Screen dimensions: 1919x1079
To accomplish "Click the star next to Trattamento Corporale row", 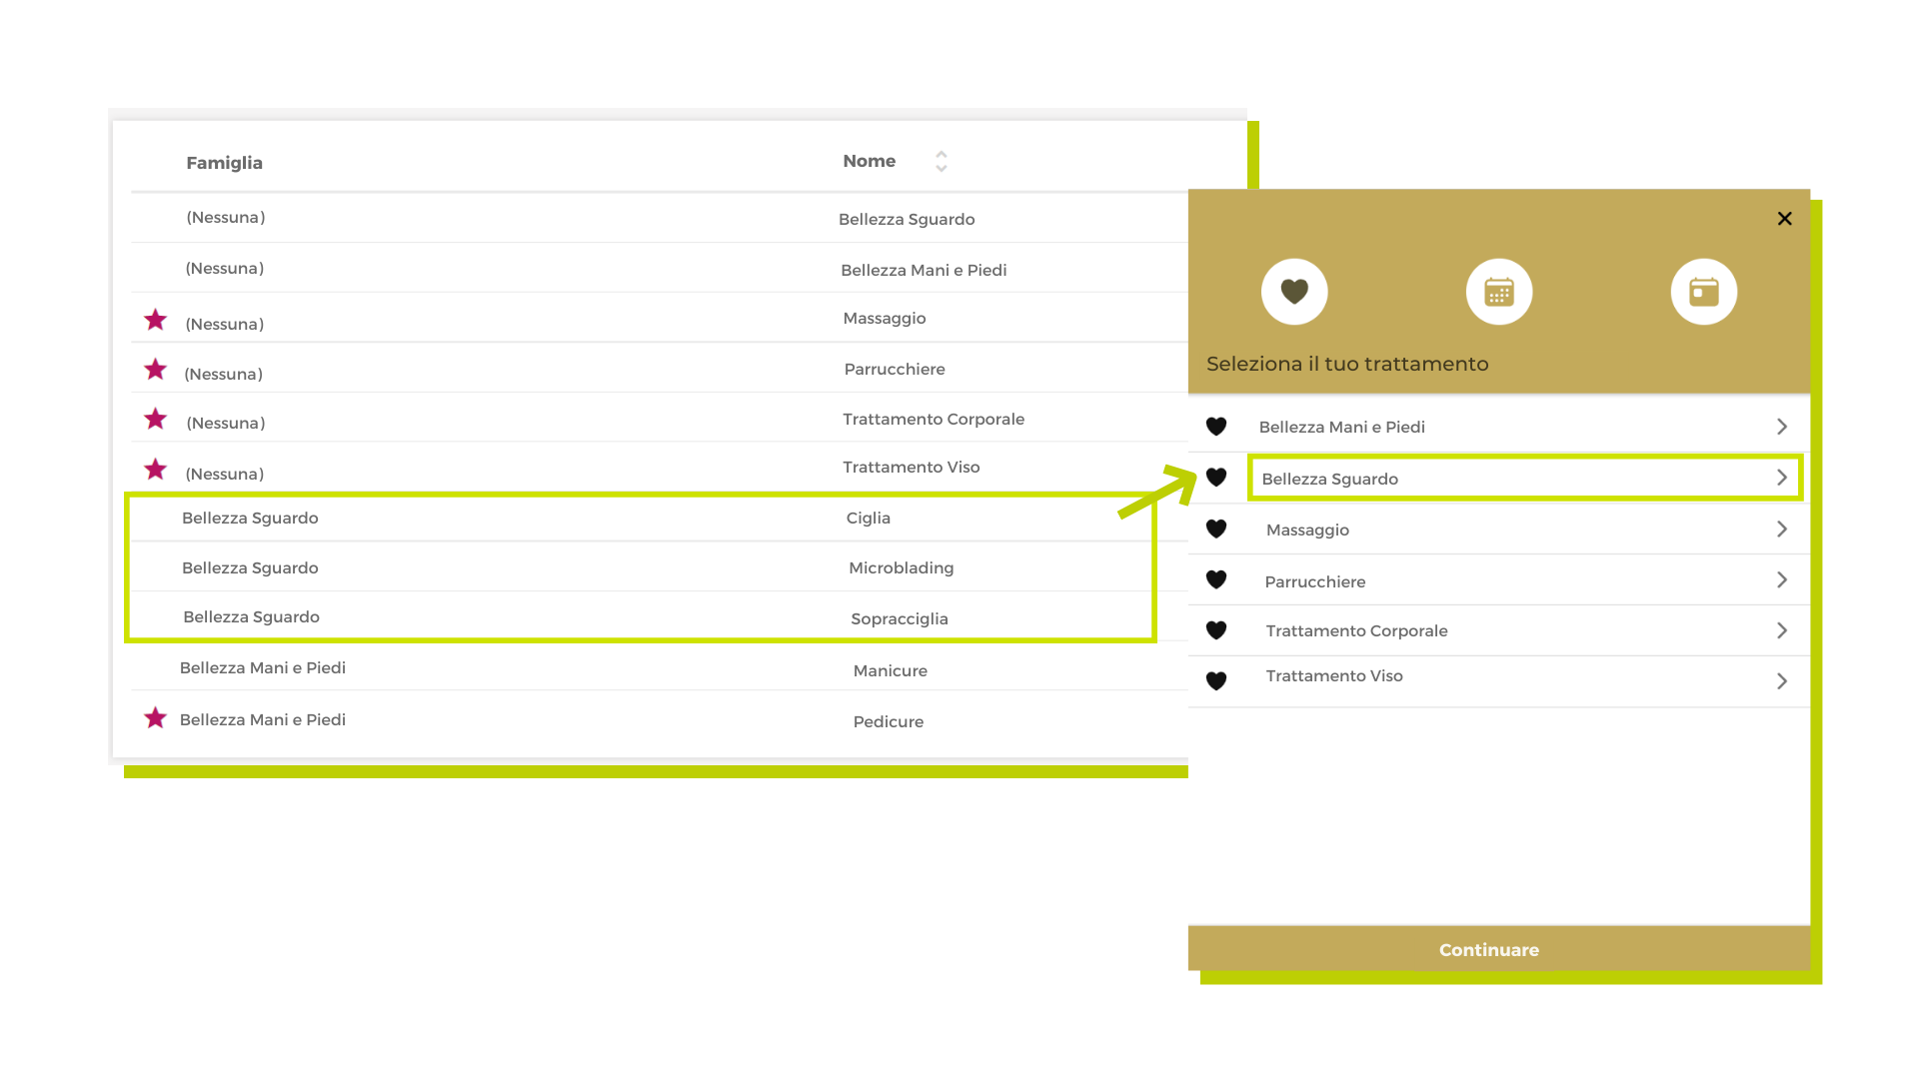I will click(155, 419).
